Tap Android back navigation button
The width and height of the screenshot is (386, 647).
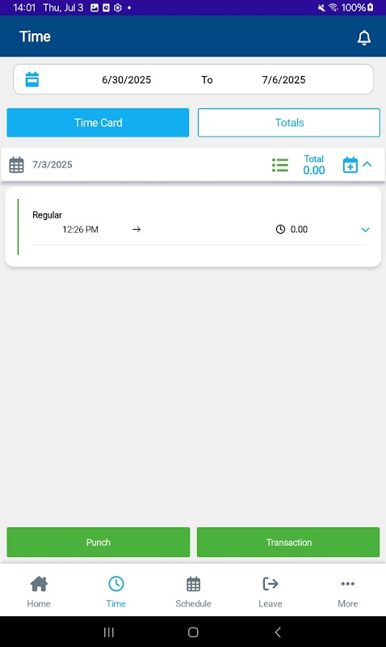[x=278, y=632]
